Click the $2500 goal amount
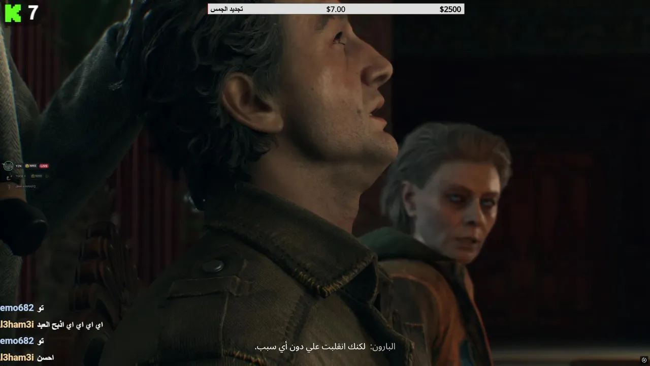The width and height of the screenshot is (650, 366). point(450,9)
